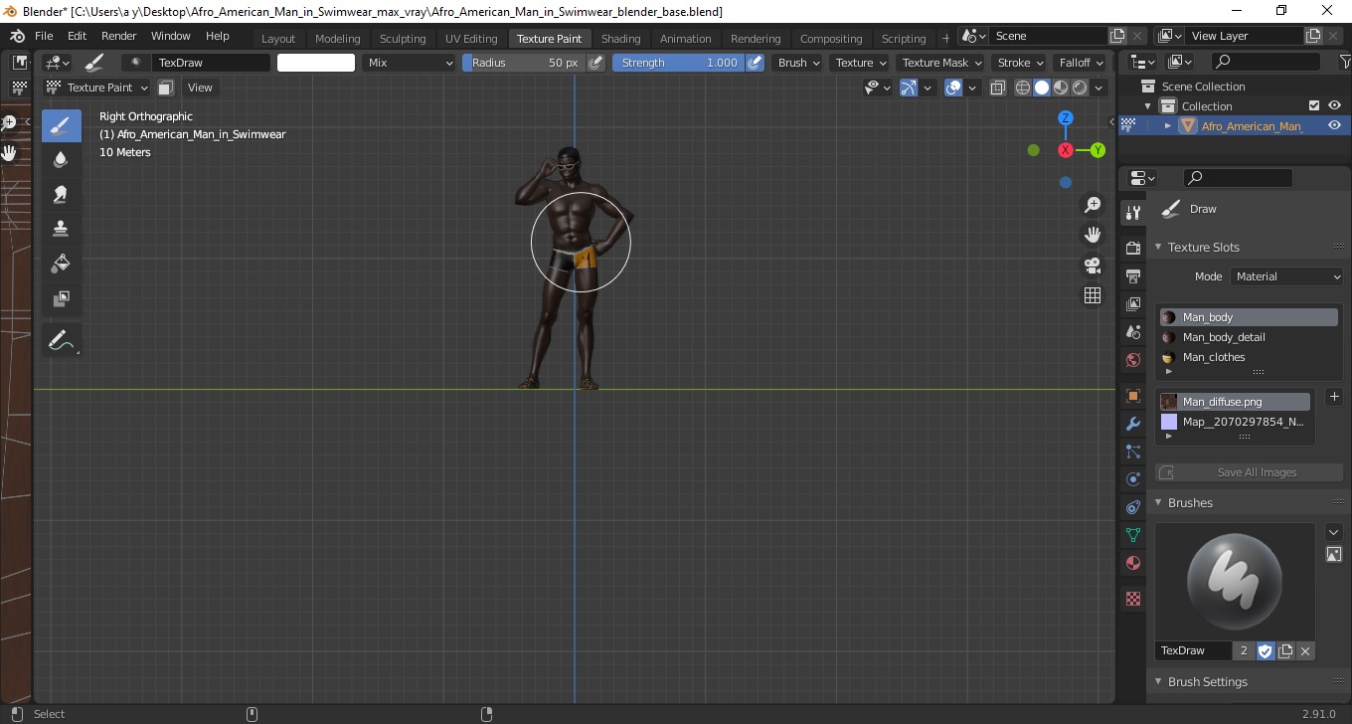Toggle brush fake user shield
This screenshot has height=724, width=1352.
pos(1266,650)
